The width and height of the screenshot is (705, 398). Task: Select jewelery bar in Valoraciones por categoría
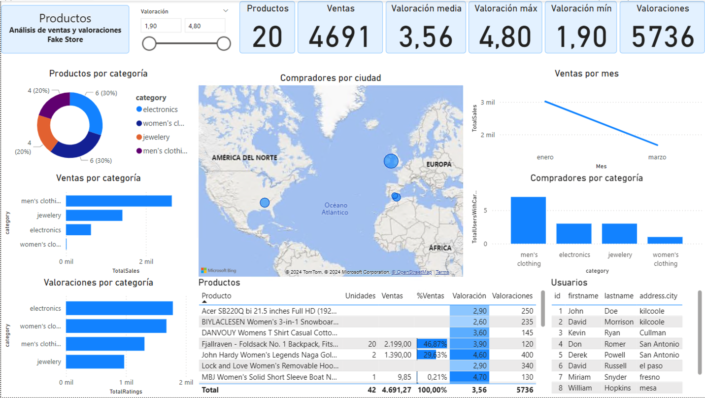pyautogui.click(x=95, y=362)
